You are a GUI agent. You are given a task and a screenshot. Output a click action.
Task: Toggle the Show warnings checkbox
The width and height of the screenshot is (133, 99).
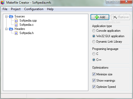[x=94, y=81]
